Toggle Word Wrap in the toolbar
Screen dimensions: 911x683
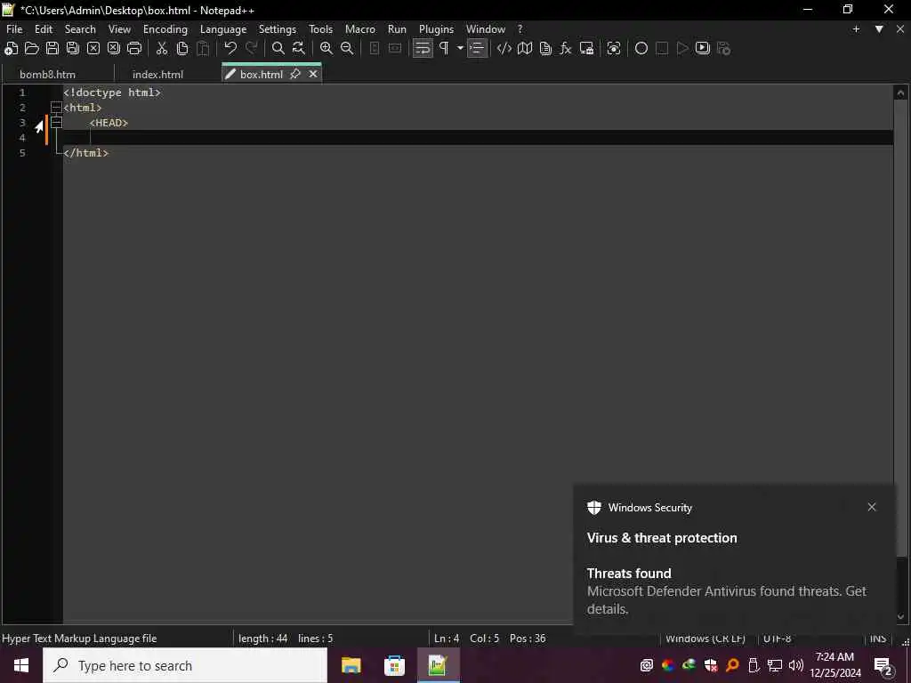click(x=423, y=49)
